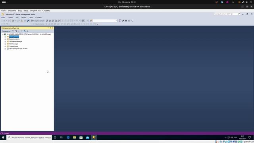This screenshot has width=254, height=143.
Task: Click the disconnect plug icon in Object Explorer
Action: 16,31
